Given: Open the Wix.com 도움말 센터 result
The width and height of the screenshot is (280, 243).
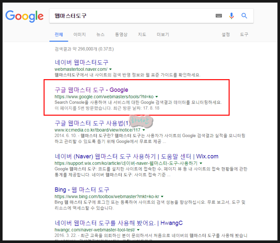Looking at the screenshot, I should [136, 157].
